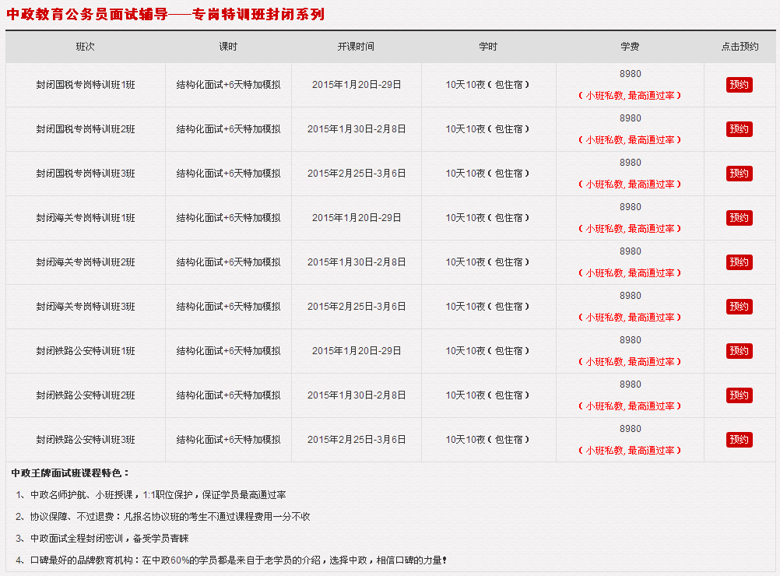Click the 点击预约 column header
The width and height of the screenshot is (780, 576).
740,47
